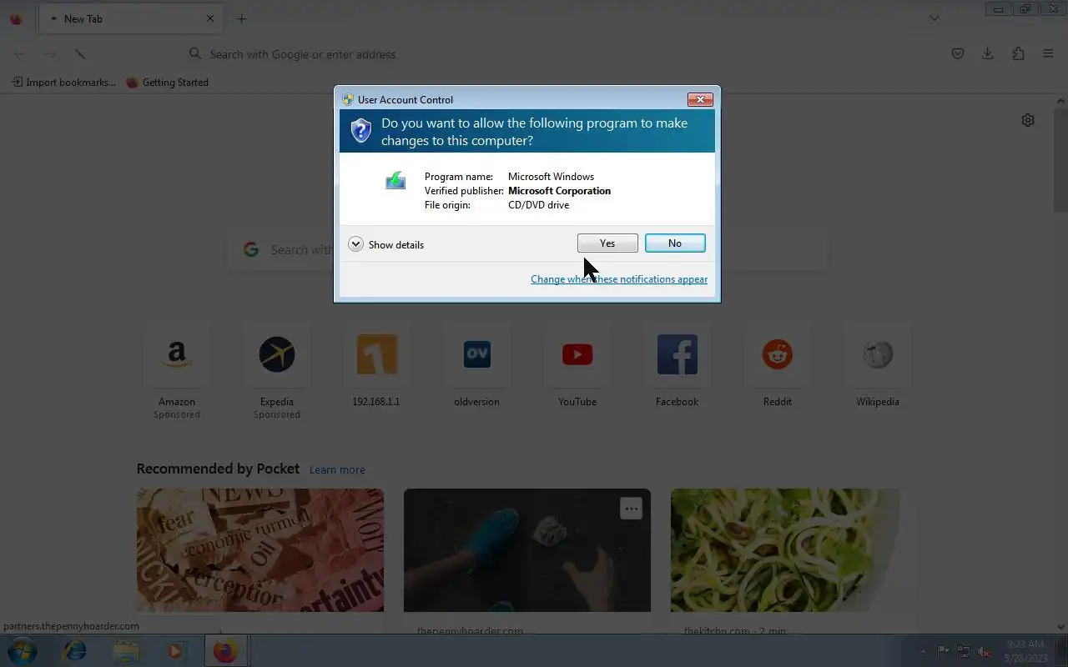Open Save to Pocket icon
Viewport: 1068px width, 667px height.
(958, 54)
